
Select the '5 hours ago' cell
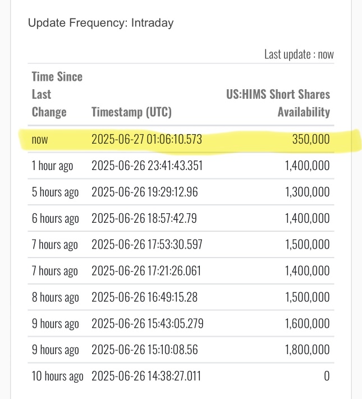(55, 192)
